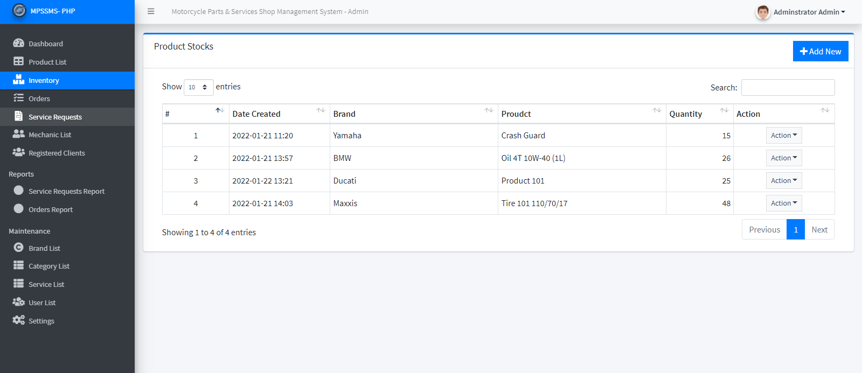Click quantity value 48
This screenshot has width=862, height=373.
coord(726,203)
